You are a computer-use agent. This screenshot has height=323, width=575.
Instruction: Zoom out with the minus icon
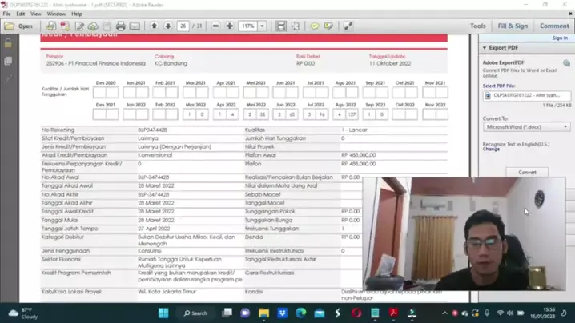(216, 26)
